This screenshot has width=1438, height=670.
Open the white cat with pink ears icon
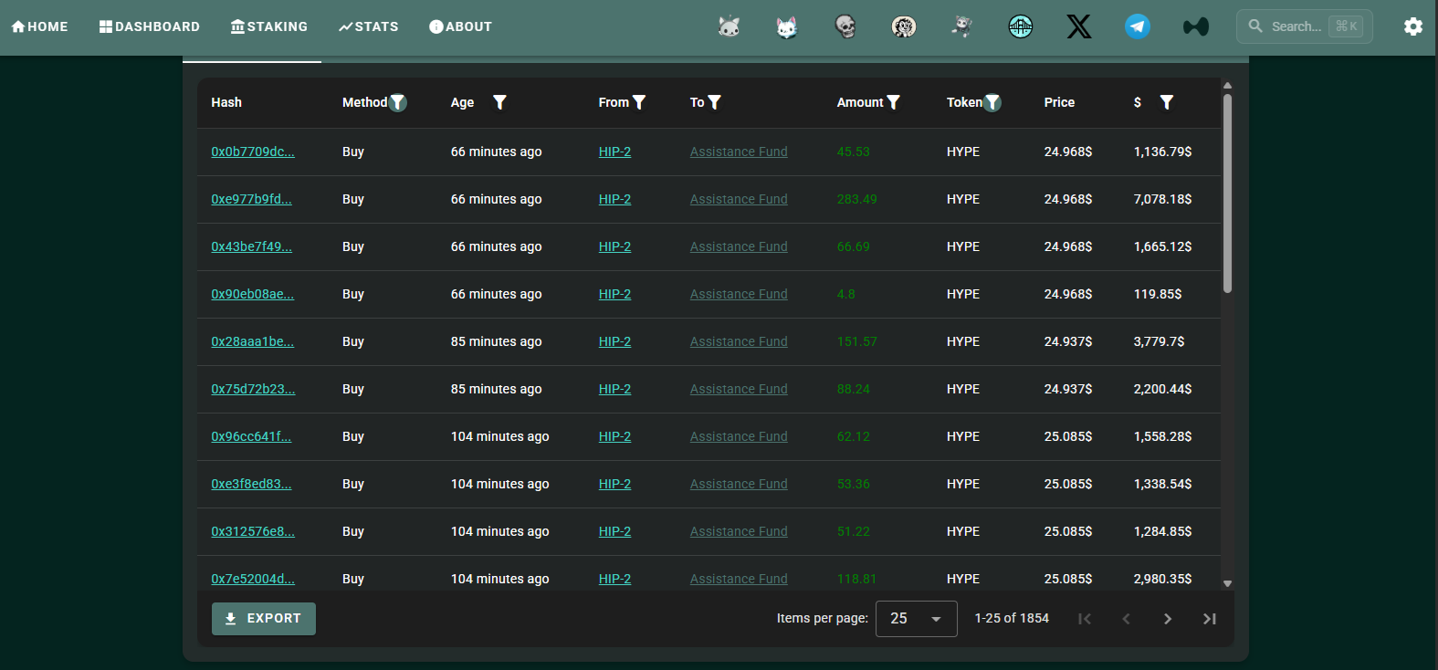[786, 27]
